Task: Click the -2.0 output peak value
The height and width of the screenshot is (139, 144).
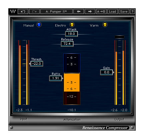Action: click(x=124, y=110)
